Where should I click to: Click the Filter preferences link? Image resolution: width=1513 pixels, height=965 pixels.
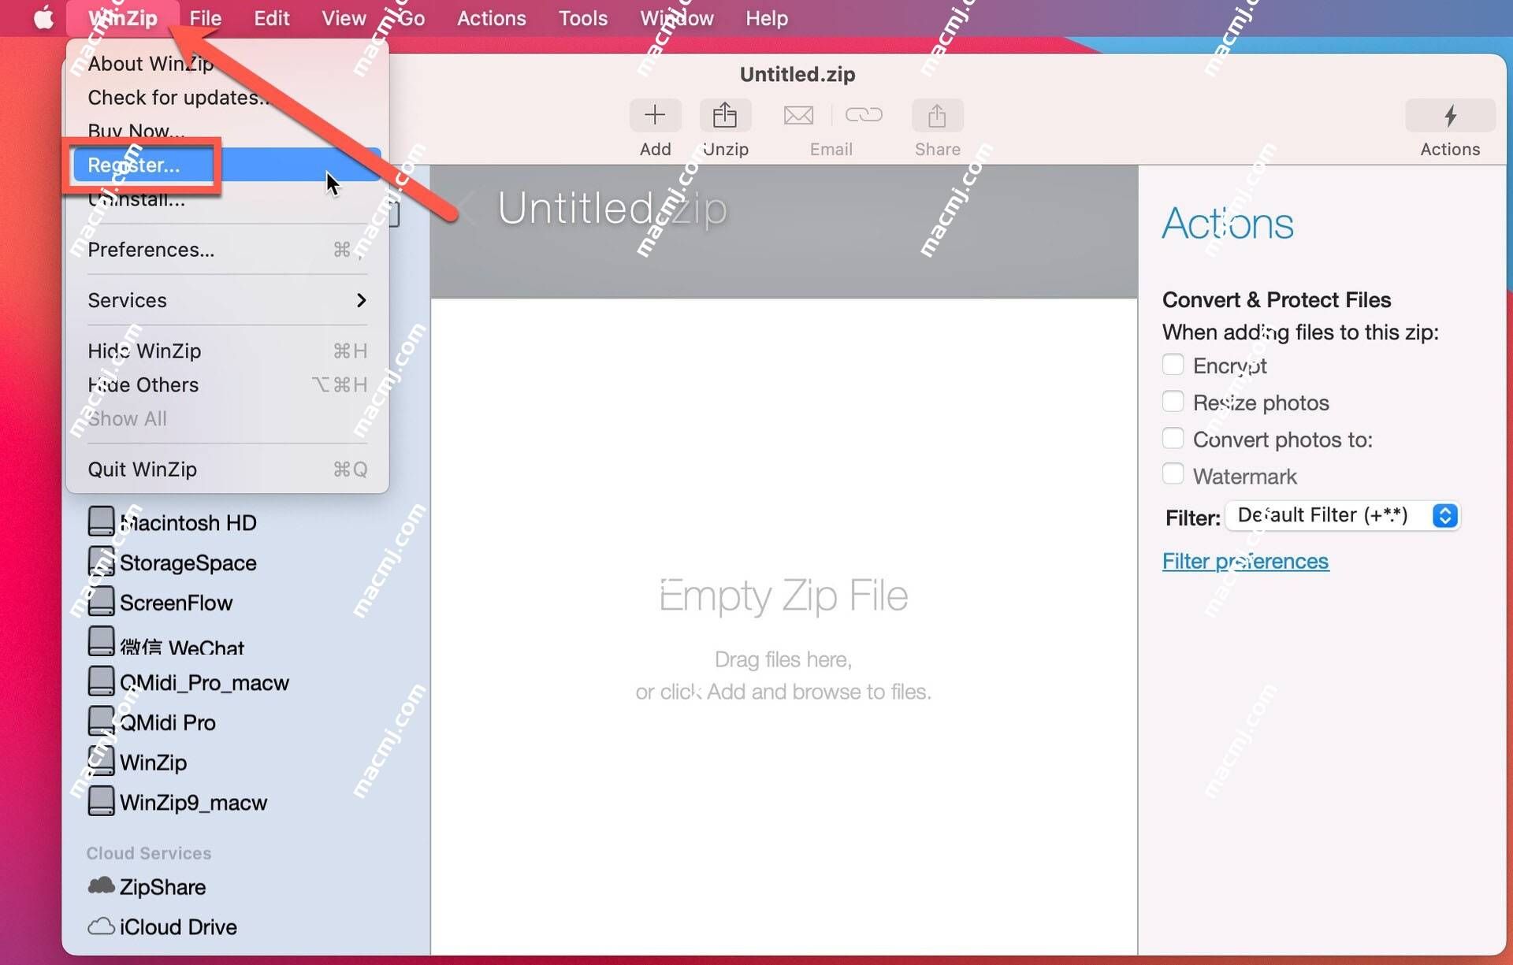coord(1245,561)
